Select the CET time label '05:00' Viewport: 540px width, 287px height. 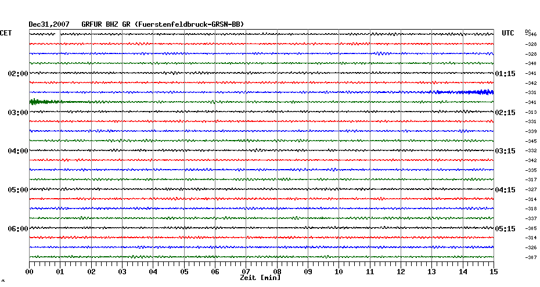pos(18,190)
